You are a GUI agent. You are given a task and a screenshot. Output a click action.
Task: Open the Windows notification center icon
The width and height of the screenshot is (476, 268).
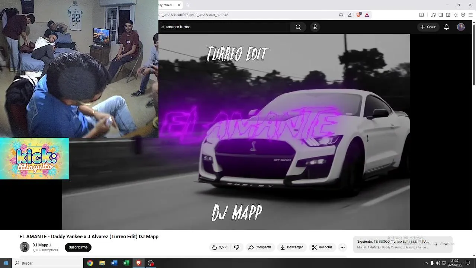468,263
